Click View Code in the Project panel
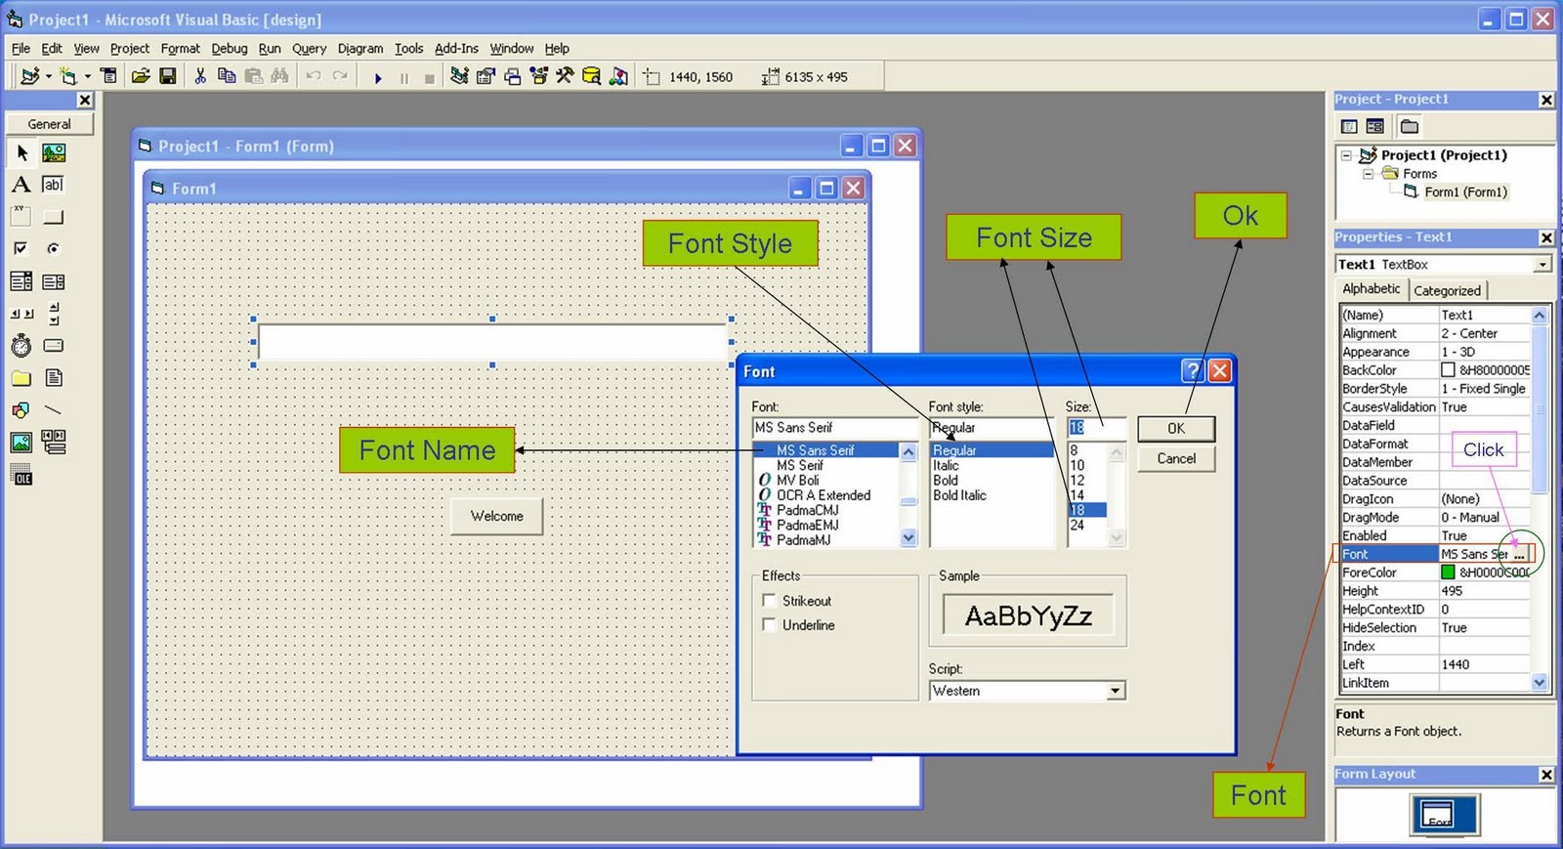 coord(1349,126)
